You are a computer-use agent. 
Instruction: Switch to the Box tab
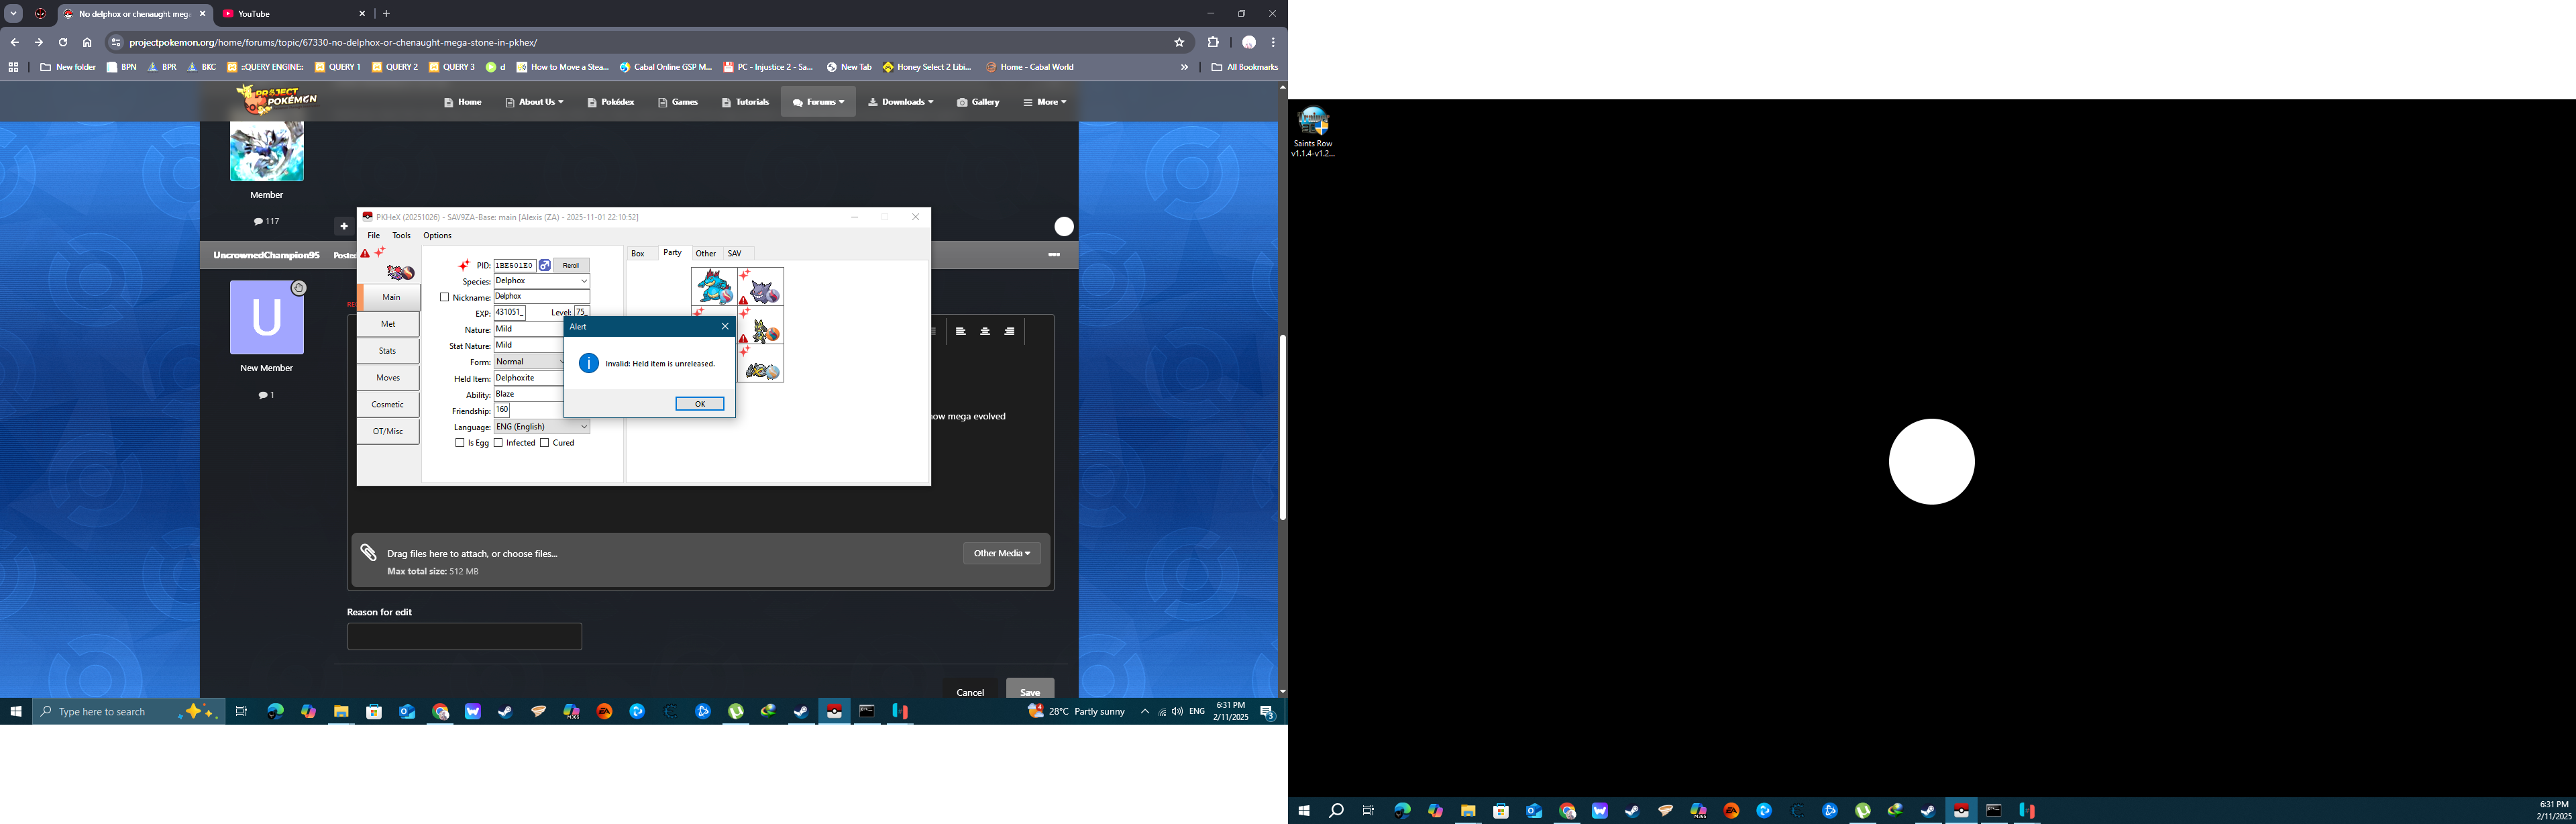638,254
